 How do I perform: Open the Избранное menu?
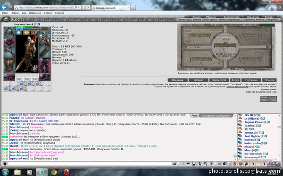[x=35, y=13]
